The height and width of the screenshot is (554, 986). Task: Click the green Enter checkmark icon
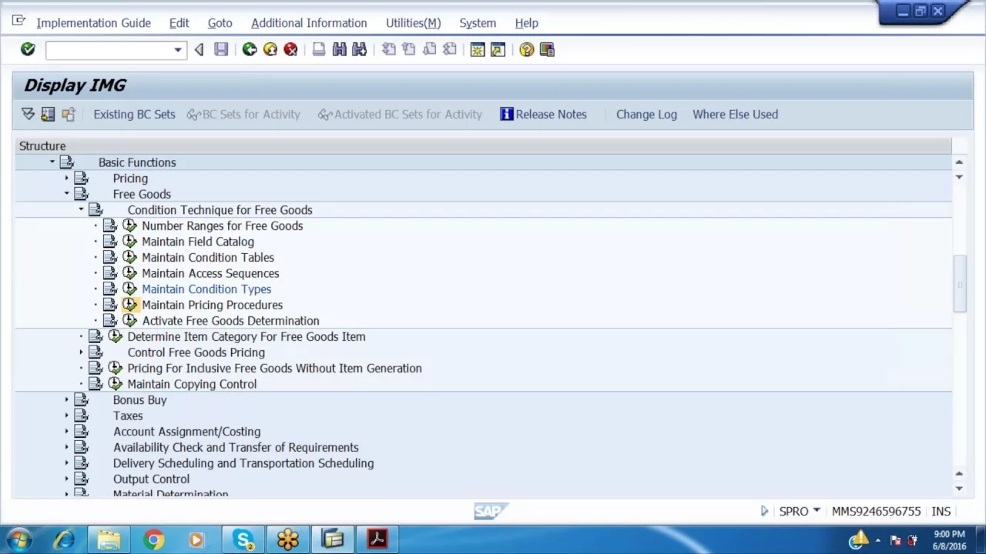(x=28, y=49)
